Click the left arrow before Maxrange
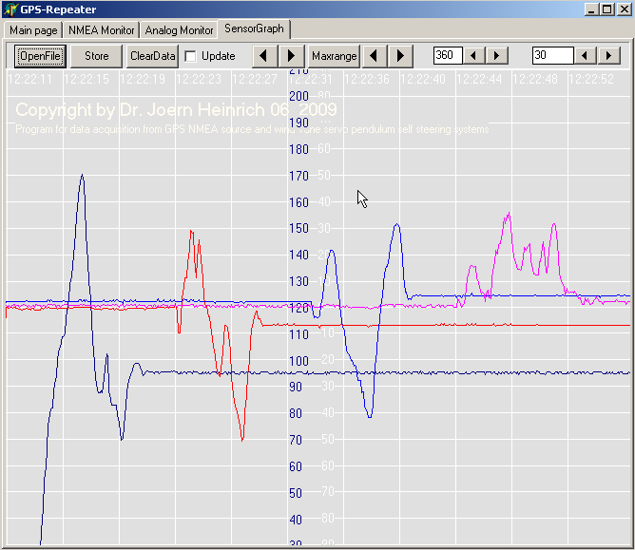The width and height of the screenshot is (635, 550). (264, 56)
